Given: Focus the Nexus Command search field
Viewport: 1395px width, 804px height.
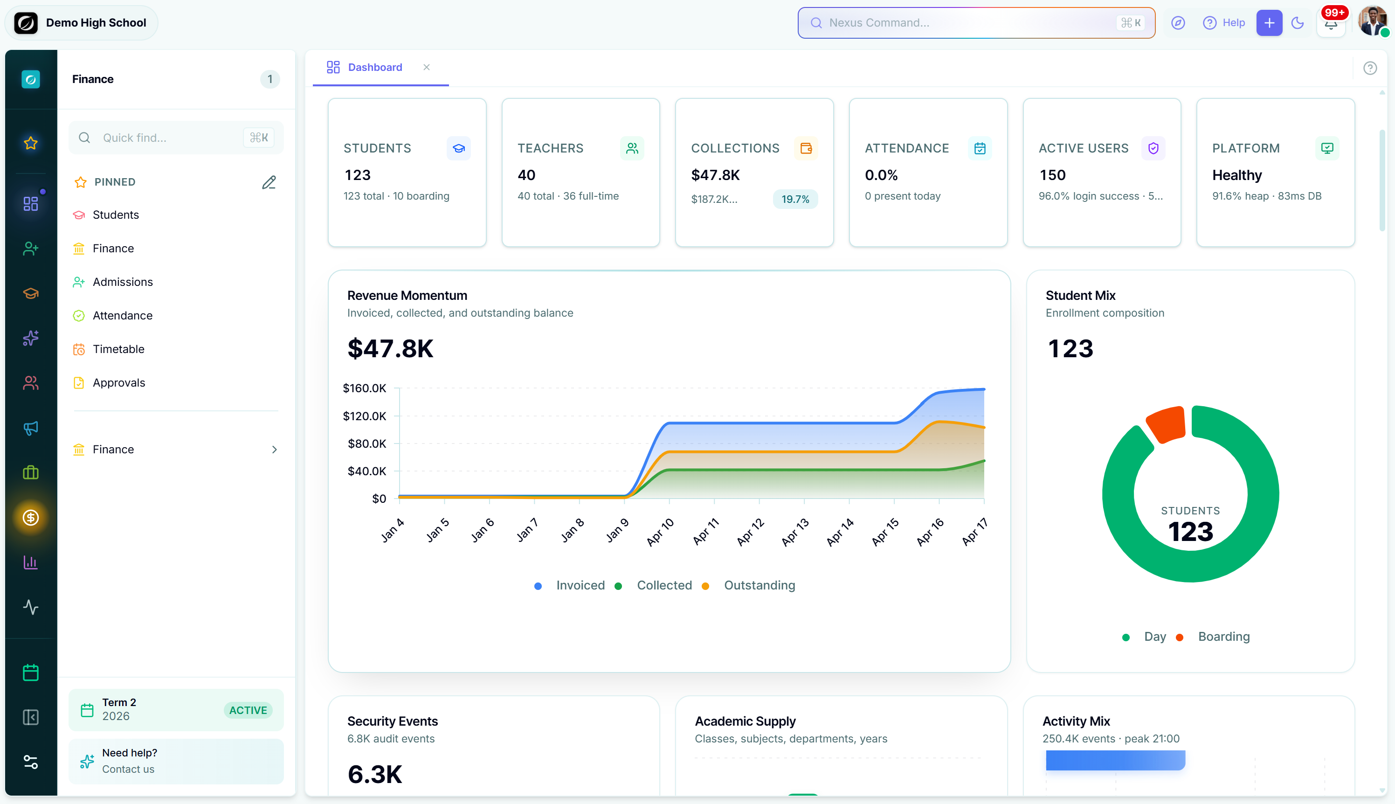Looking at the screenshot, I should click(x=976, y=23).
